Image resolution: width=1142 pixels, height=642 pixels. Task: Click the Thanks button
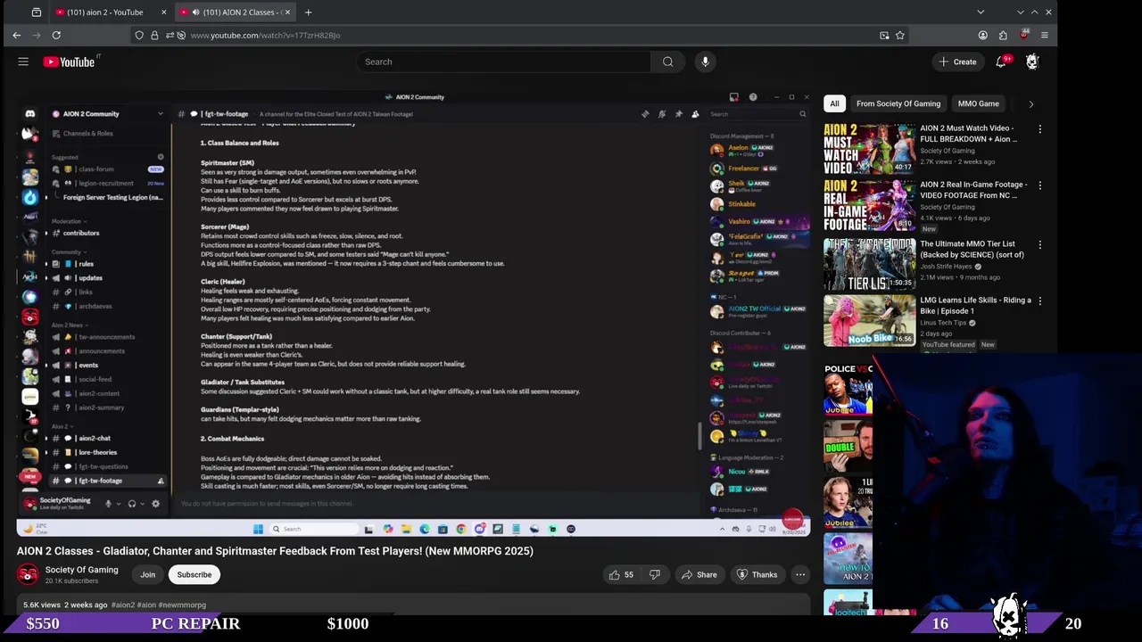point(756,574)
